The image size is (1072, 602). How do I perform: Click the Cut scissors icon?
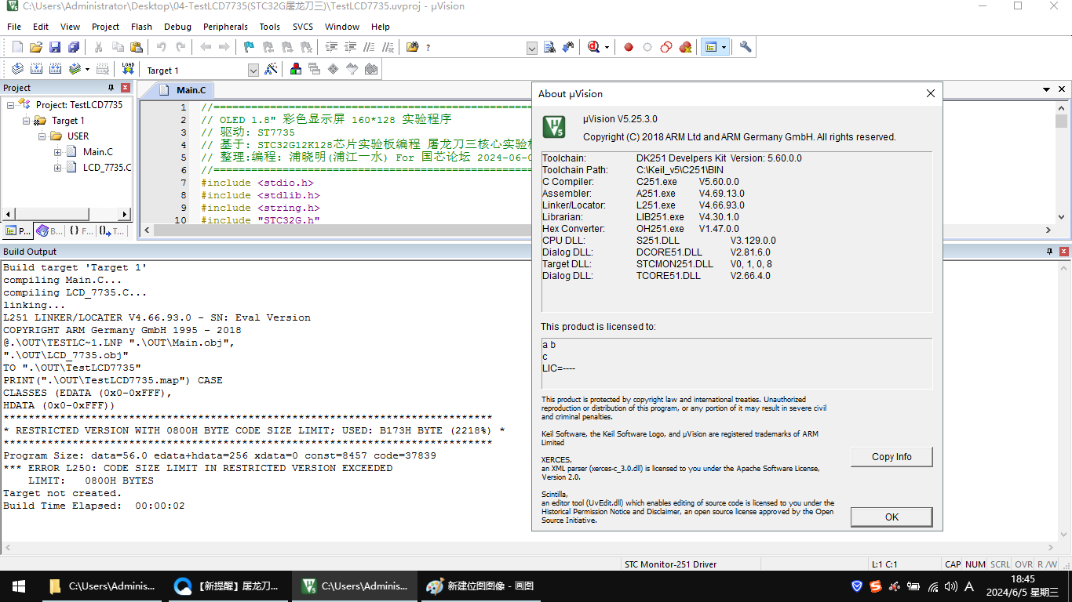tap(98, 47)
